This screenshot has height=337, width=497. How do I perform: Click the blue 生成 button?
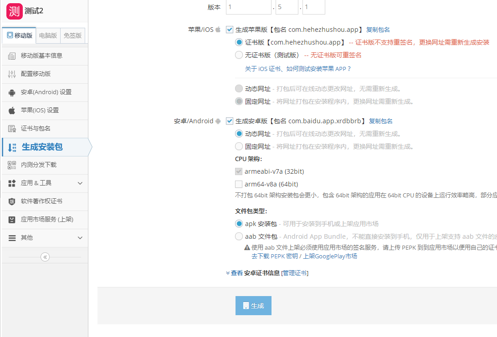click(253, 305)
